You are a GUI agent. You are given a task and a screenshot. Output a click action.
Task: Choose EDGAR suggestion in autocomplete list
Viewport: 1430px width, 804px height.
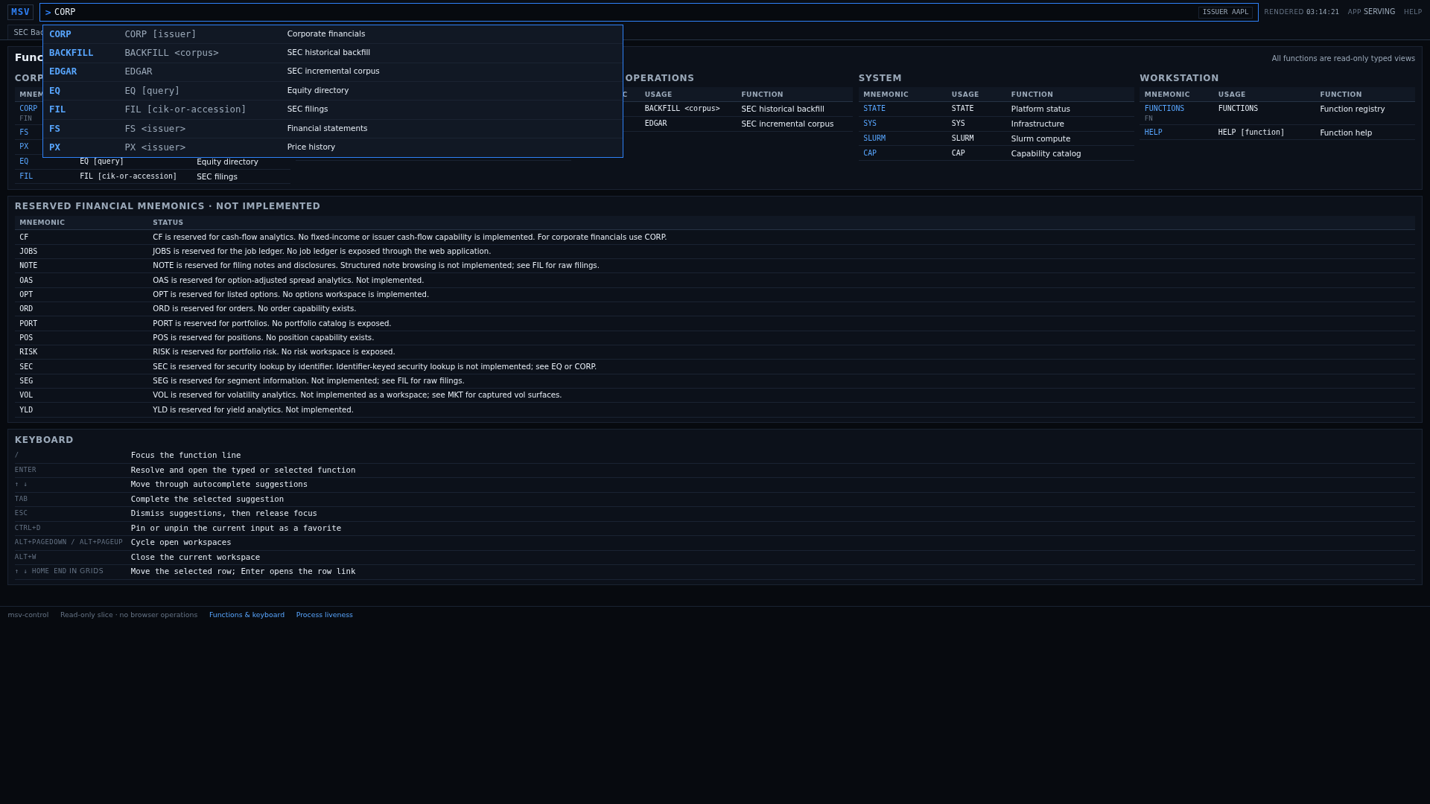click(x=333, y=71)
